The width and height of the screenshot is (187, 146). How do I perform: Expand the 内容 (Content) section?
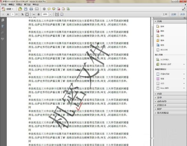click(170, 94)
